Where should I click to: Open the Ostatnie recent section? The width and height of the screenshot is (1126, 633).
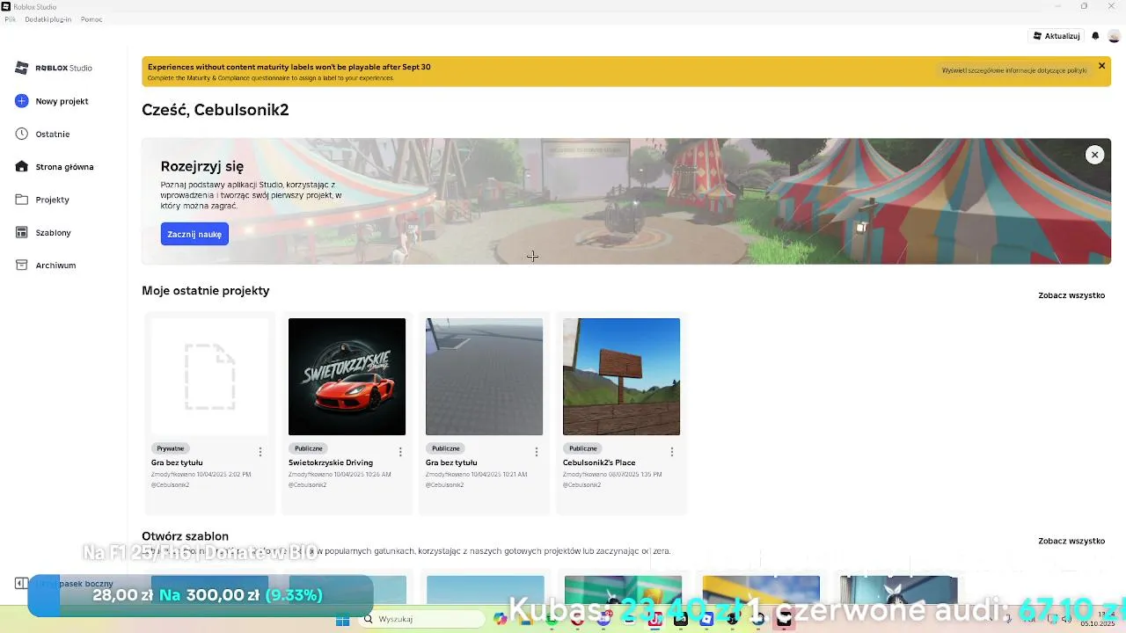(43, 134)
